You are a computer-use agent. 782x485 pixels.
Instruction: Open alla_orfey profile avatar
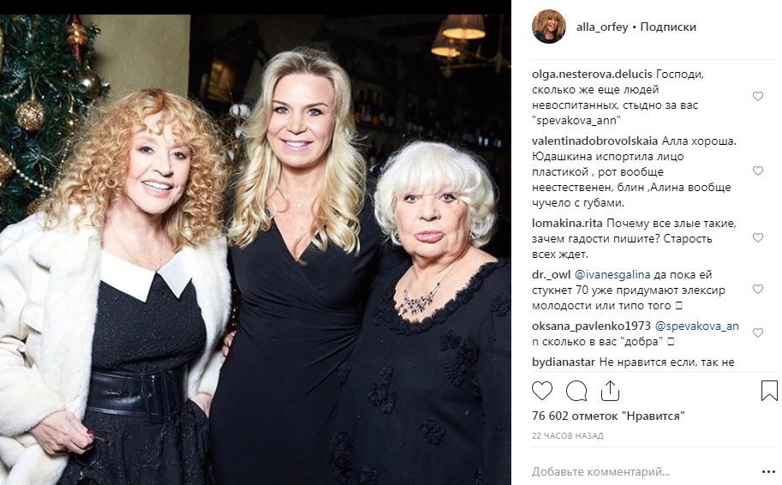549,27
